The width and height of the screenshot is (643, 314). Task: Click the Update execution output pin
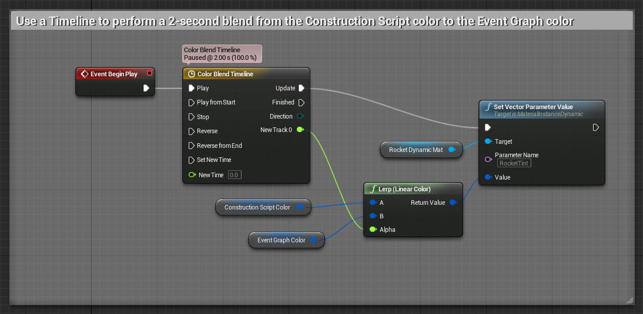coord(301,89)
